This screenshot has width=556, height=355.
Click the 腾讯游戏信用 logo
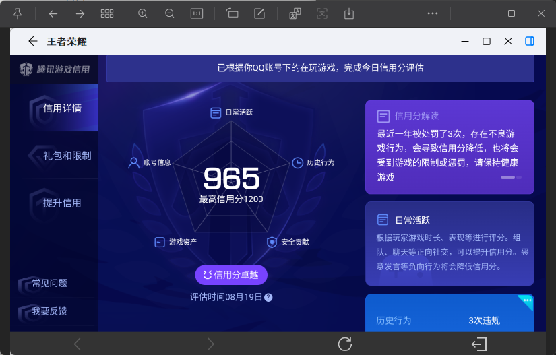(x=55, y=69)
